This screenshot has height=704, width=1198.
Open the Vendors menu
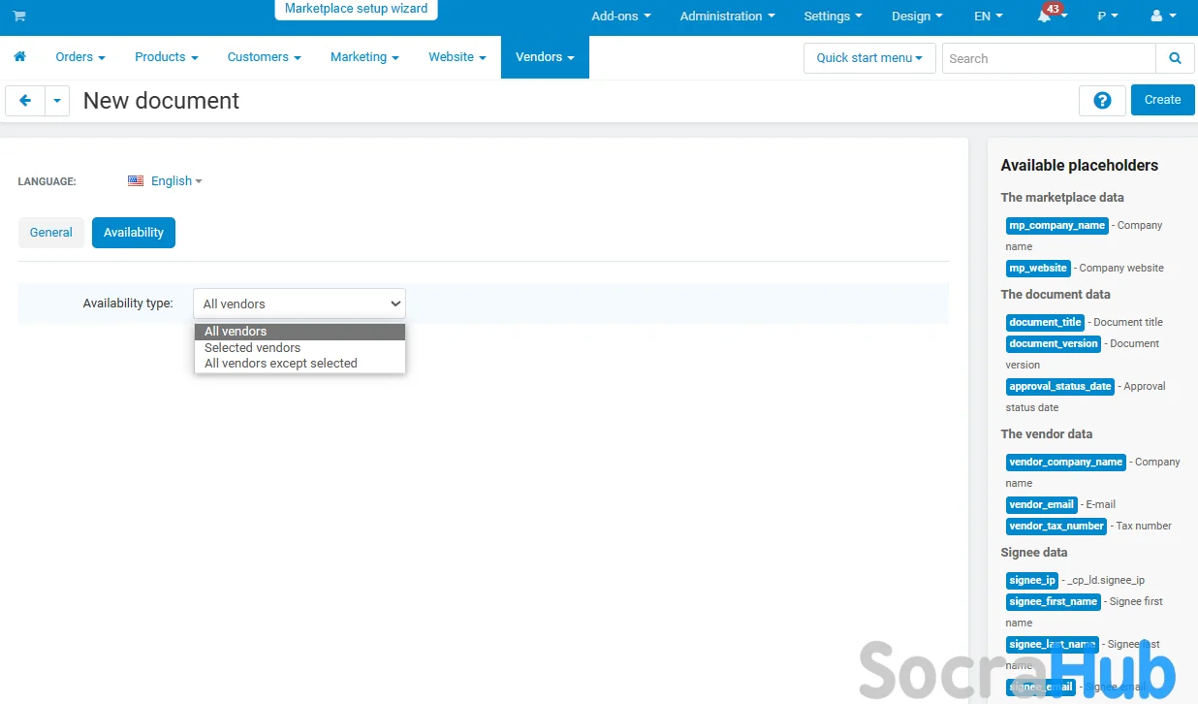(x=544, y=57)
